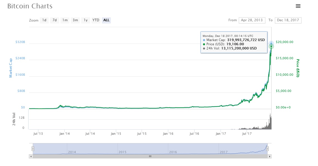Click the Jul '15 x-axis label
Image resolution: width=318 pixels, height=166 pixels.
point(142,134)
